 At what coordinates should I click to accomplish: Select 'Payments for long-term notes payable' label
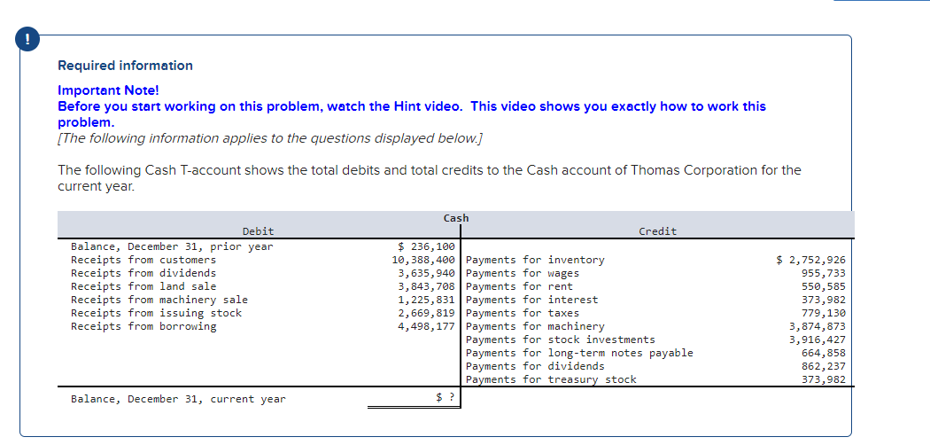579,353
